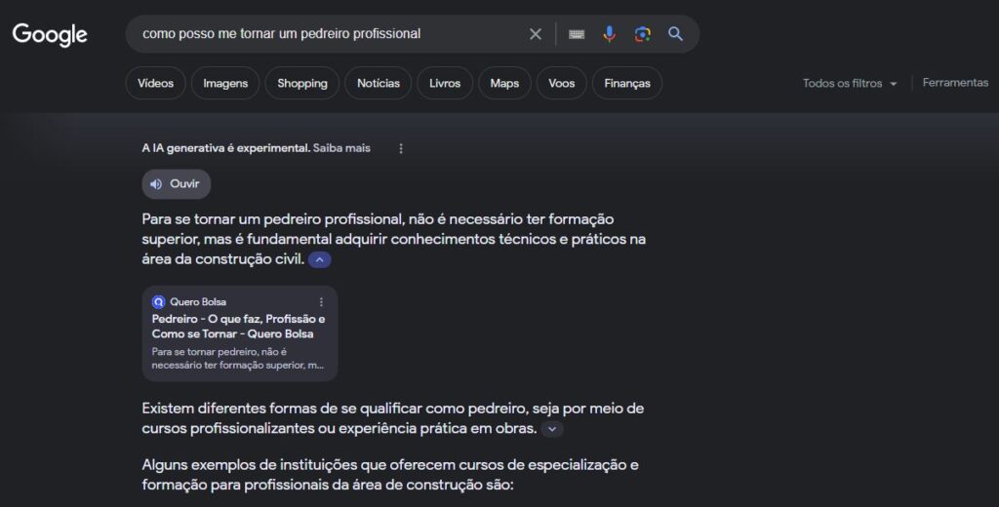Open 'Pedreiro - O que faz' Quero Bolsa link
Screen dimensions: 999x507
(238, 326)
